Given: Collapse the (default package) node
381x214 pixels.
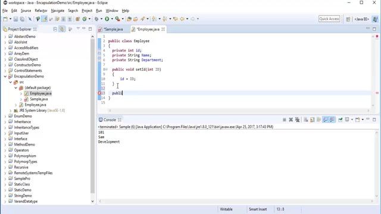Looking at the screenshot, I should point(16,88).
